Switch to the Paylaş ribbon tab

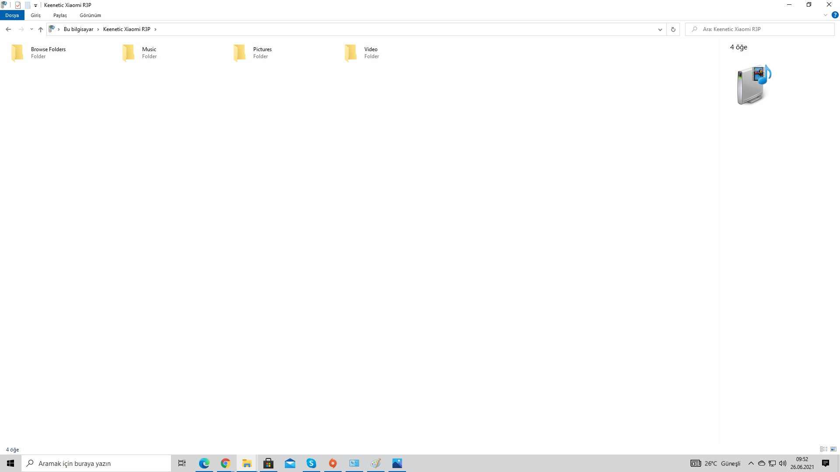pos(60,15)
